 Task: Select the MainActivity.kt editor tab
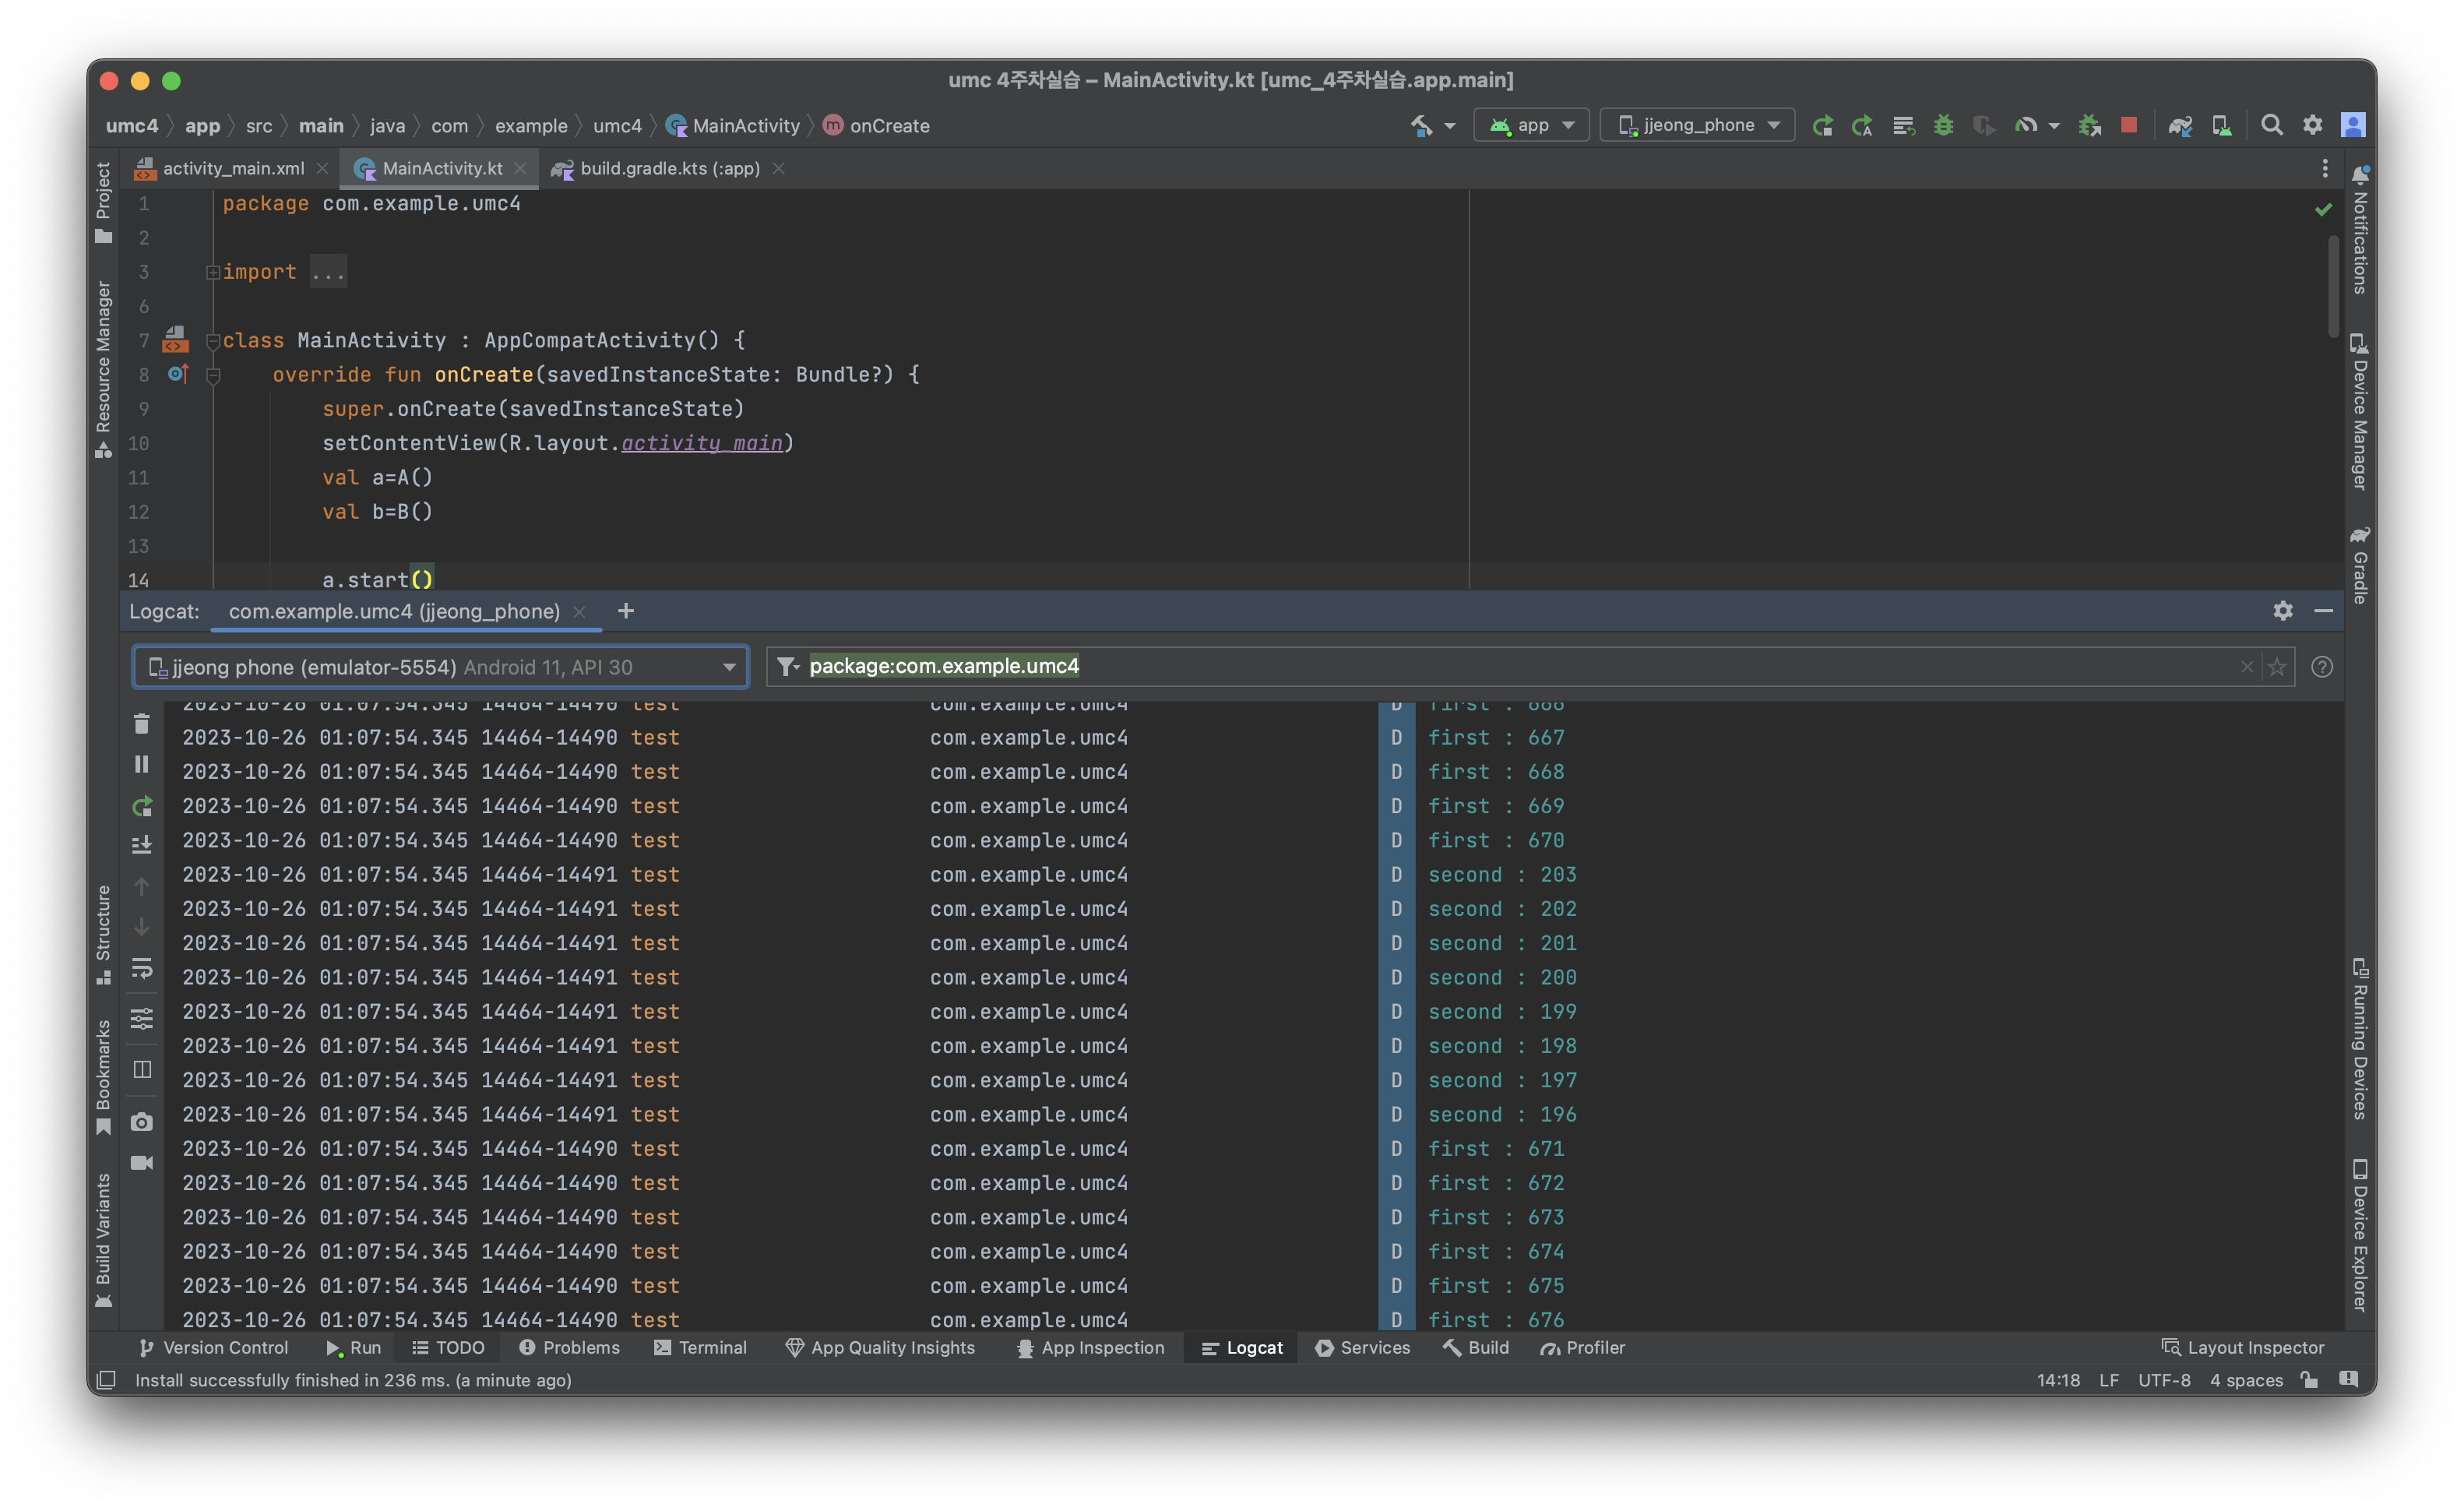[x=441, y=168]
